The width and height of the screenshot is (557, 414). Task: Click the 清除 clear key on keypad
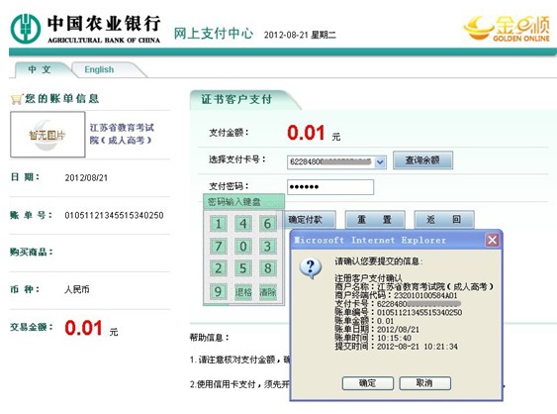267,291
